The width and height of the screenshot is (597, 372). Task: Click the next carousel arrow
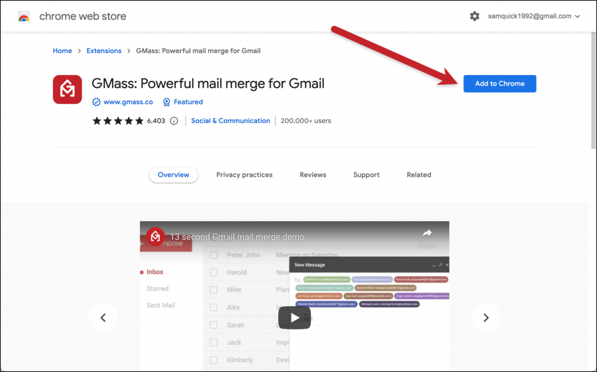486,318
